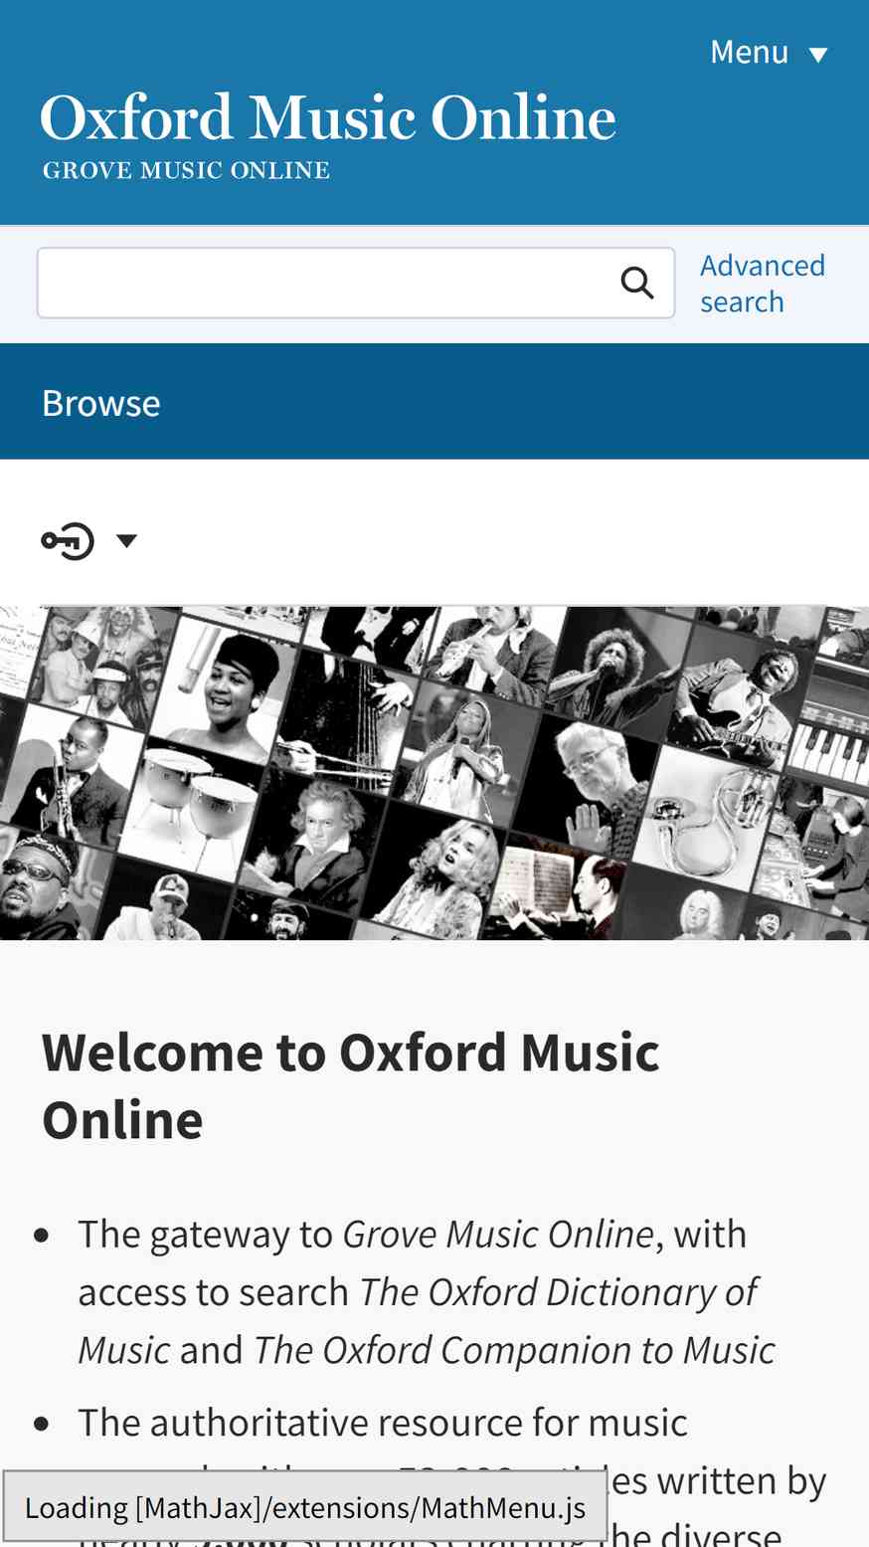Click the magnifying glass search icon
Viewport: 869px width, 1547px height.
(637, 284)
